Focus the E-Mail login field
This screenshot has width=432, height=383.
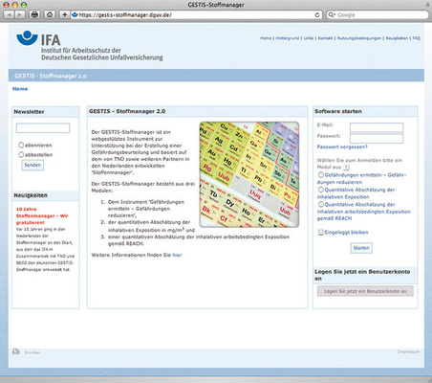coord(377,127)
